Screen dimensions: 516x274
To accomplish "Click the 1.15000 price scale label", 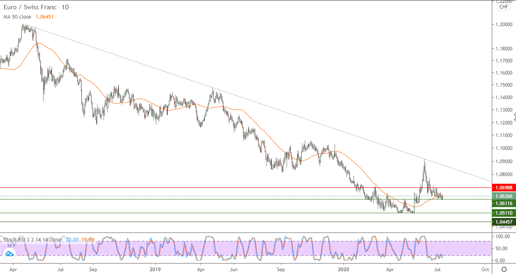I will (505, 85).
